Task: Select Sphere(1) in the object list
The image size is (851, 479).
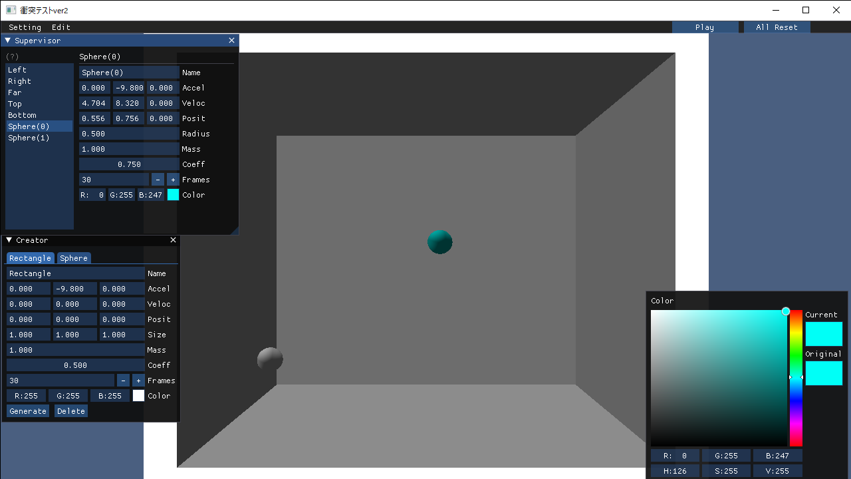Action: pos(39,138)
